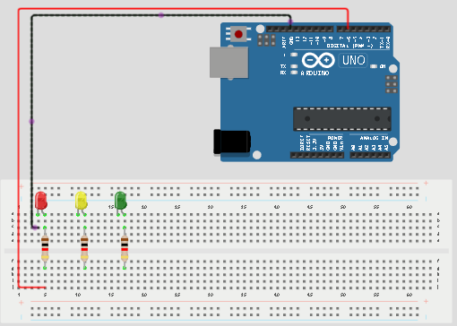Click the purple bend point on vertical black wire

pos(31,122)
